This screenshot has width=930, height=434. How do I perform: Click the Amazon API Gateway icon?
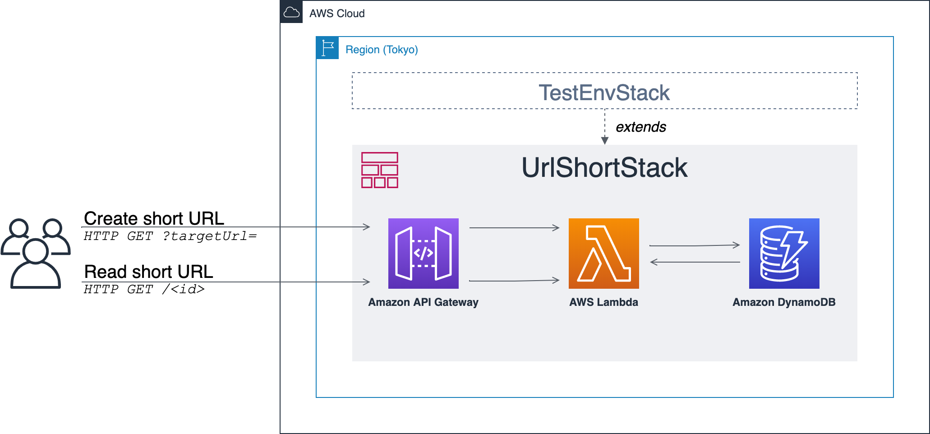click(423, 254)
